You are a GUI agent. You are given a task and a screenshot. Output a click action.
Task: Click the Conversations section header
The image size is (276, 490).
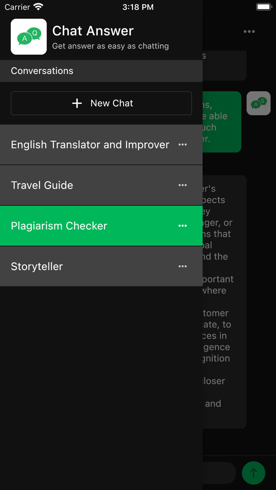click(42, 71)
